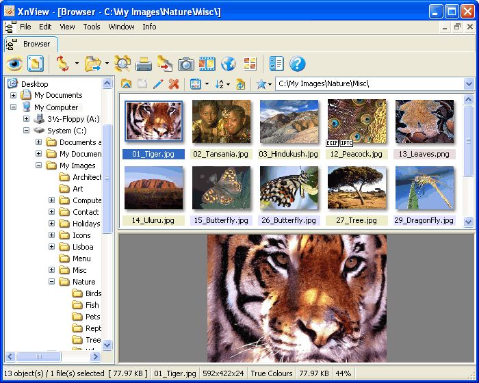Switch to the Browser tab
The height and width of the screenshot is (383, 479).
36,44
